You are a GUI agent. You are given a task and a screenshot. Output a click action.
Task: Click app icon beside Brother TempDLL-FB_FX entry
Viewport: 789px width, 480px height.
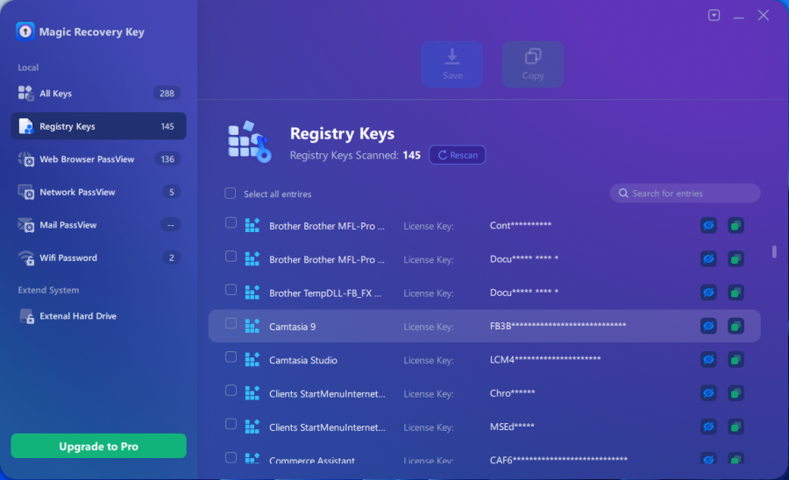pos(252,293)
